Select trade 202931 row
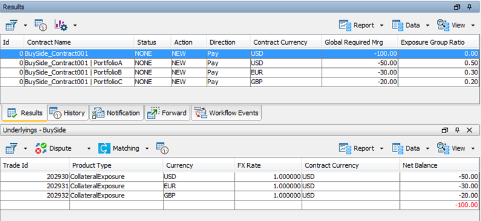Image resolution: width=481 pixels, height=221 pixels. coord(240,186)
